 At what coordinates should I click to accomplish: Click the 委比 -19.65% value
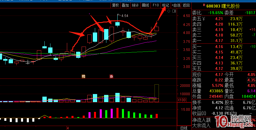(x=216, y=13)
